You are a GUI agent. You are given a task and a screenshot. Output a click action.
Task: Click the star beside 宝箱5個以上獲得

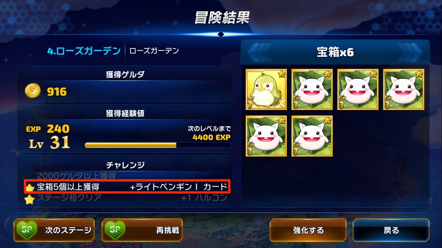click(x=30, y=188)
